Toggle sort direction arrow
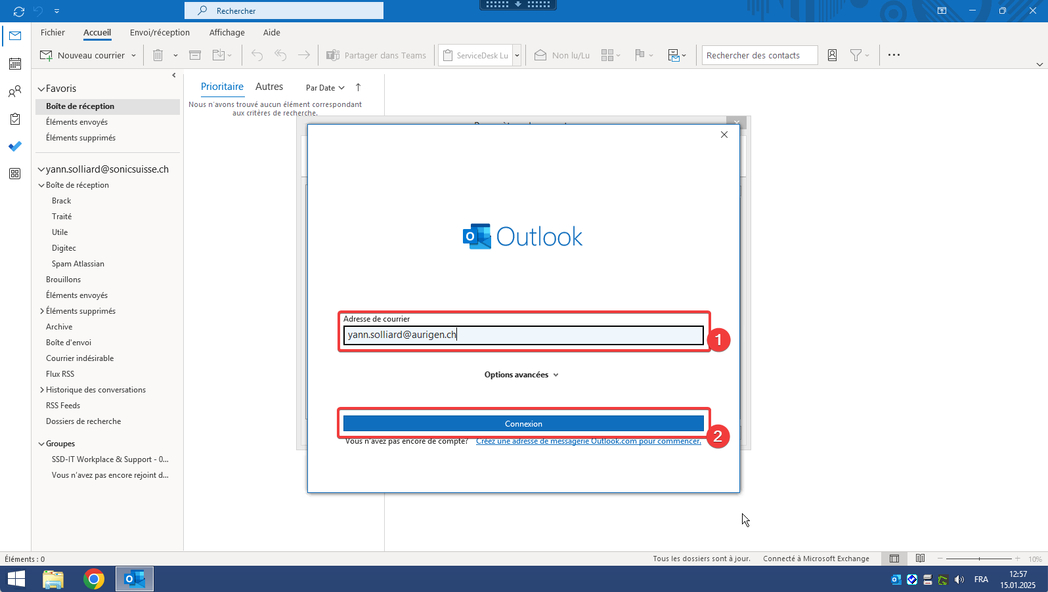This screenshot has width=1048, height=592. pos(358,87)
